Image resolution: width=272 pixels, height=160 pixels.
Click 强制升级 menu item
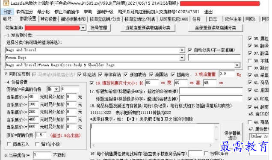pos(105,12)
